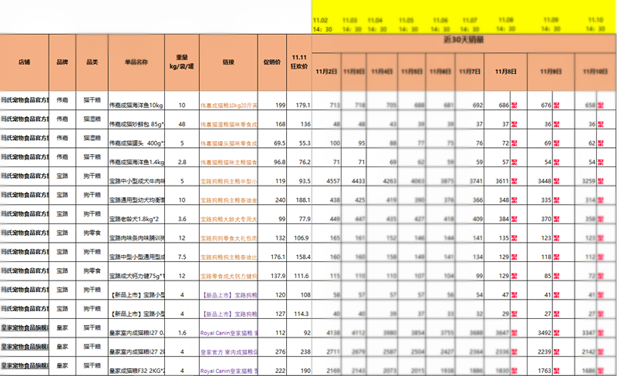
Task: Click the red 聚 badge beside value 370
Action: (x=556, y=219)
